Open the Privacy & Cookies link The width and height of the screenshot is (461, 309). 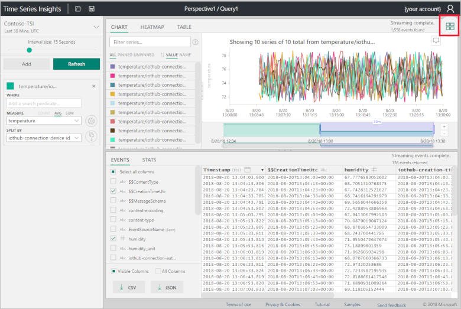pos(283,304)
